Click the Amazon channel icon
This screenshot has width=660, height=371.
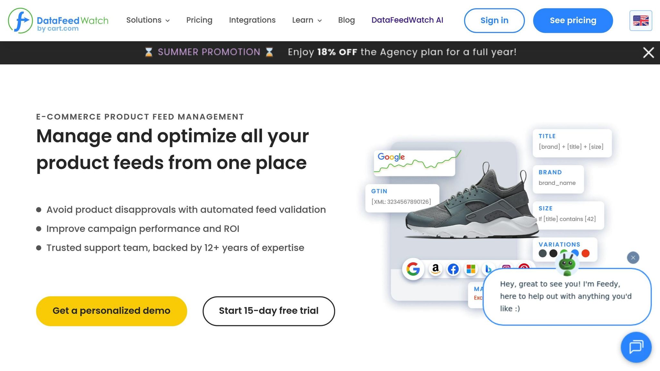pyautogui.click(x=435, y=269)
